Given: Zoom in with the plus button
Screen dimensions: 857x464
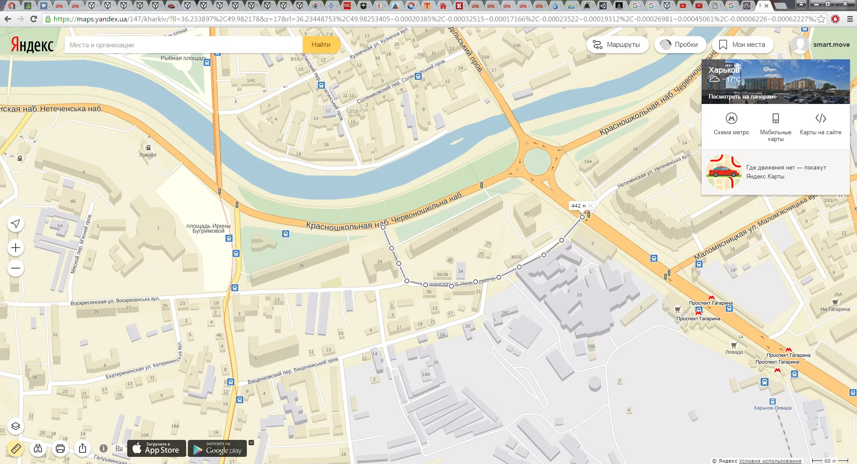Looking at the screenshot, I should click(16, 248).
